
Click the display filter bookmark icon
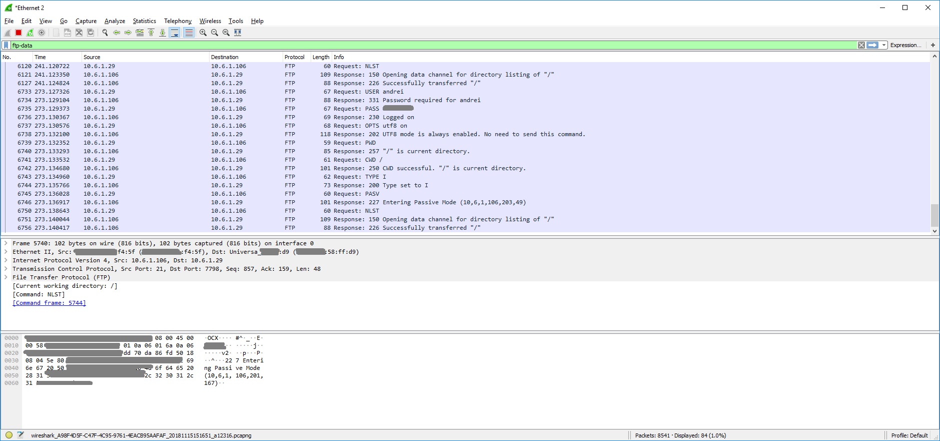pos(6,45)
